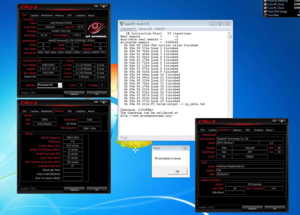The width and height of the screenshot is (300, 215).
Task: Click Validate in the Memory tab window
Action: [74, 190]
